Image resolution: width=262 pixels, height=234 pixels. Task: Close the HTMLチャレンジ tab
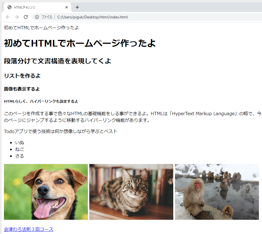(66, 8)
